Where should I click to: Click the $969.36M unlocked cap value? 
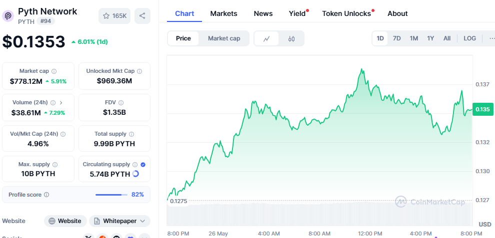[x=114, y=81]
